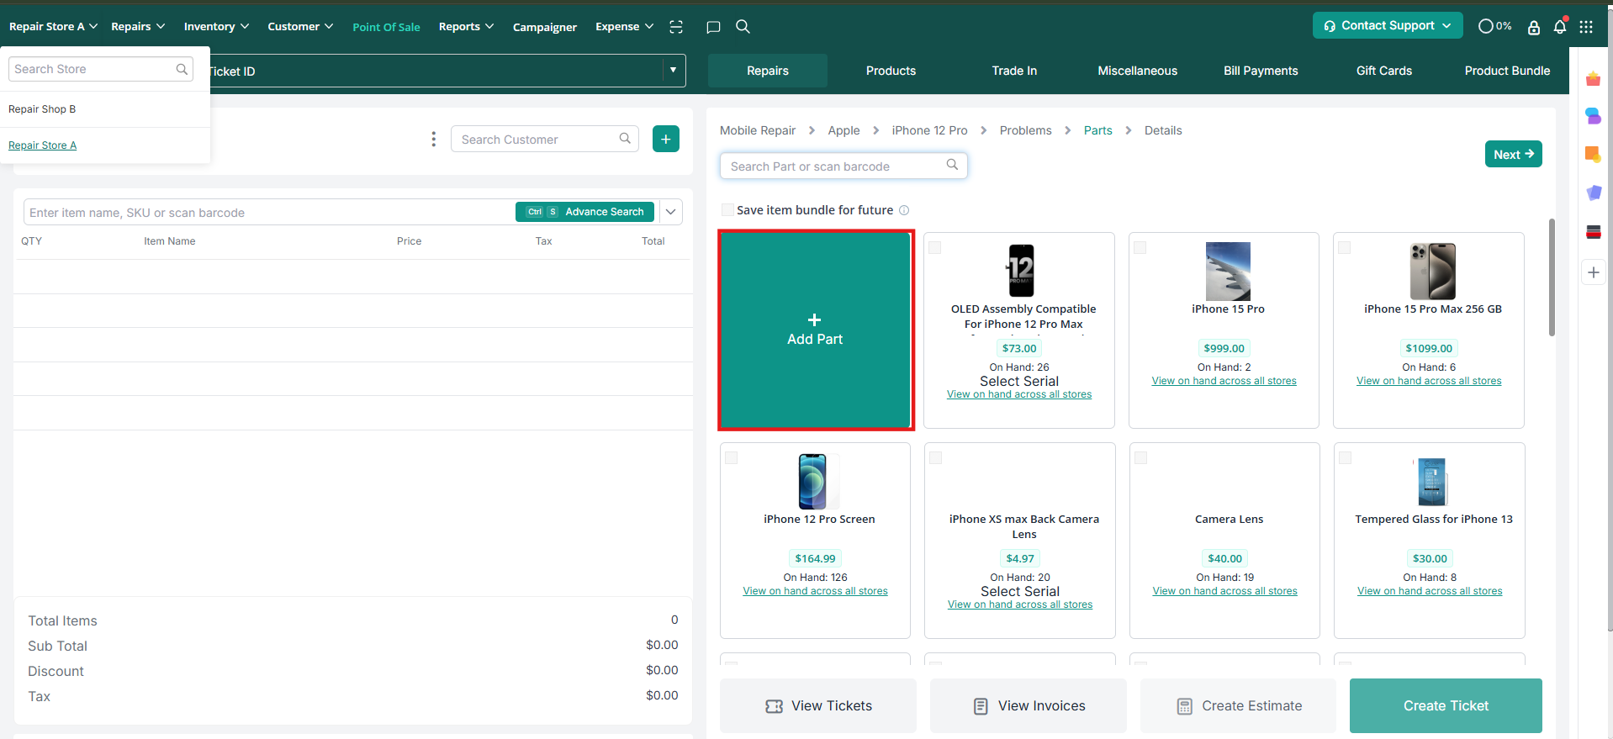Image resolution: width=1613 pixels, height=739 pixels.
Task: Expand chevron beside Advance Search
Action: [x=671, y=212]
